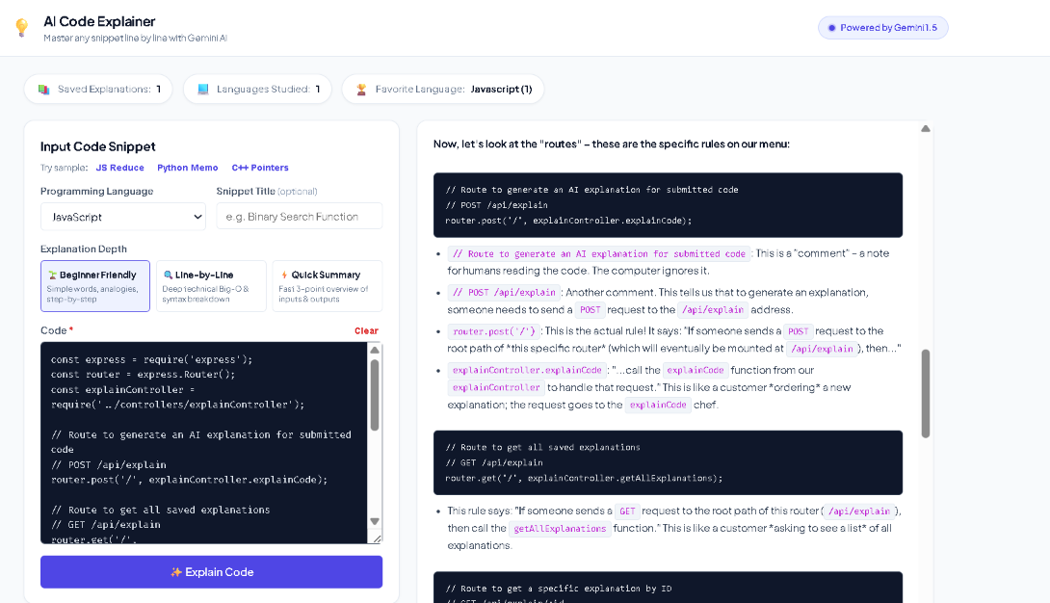Click the sparkle icon on Explain Code

(176, 572)
